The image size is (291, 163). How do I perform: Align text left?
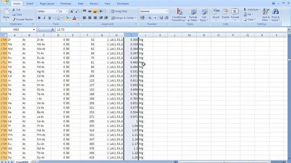point(85,18)
